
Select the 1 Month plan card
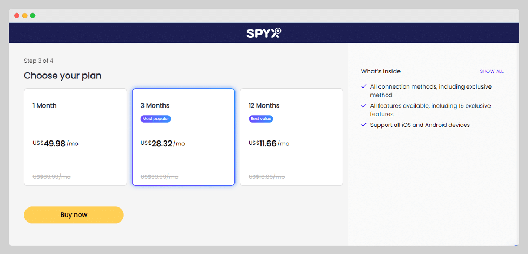[x=75, y=137]
